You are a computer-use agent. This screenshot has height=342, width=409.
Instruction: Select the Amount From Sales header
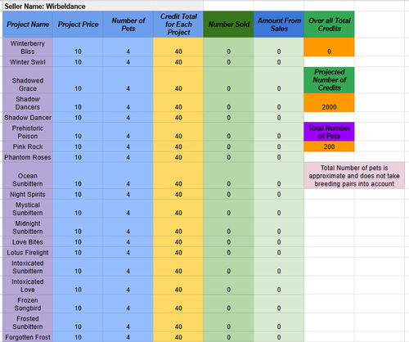pos(279,25)
